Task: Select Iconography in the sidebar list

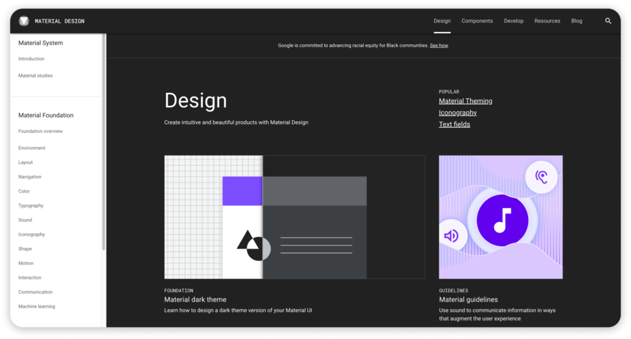Action: (31, 234)
